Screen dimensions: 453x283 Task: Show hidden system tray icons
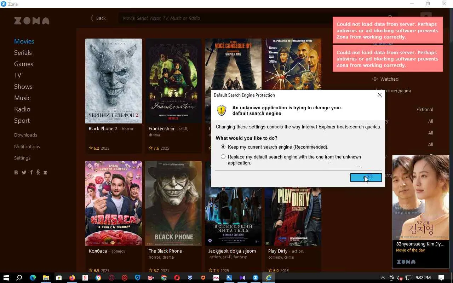[x=383, y=278]
